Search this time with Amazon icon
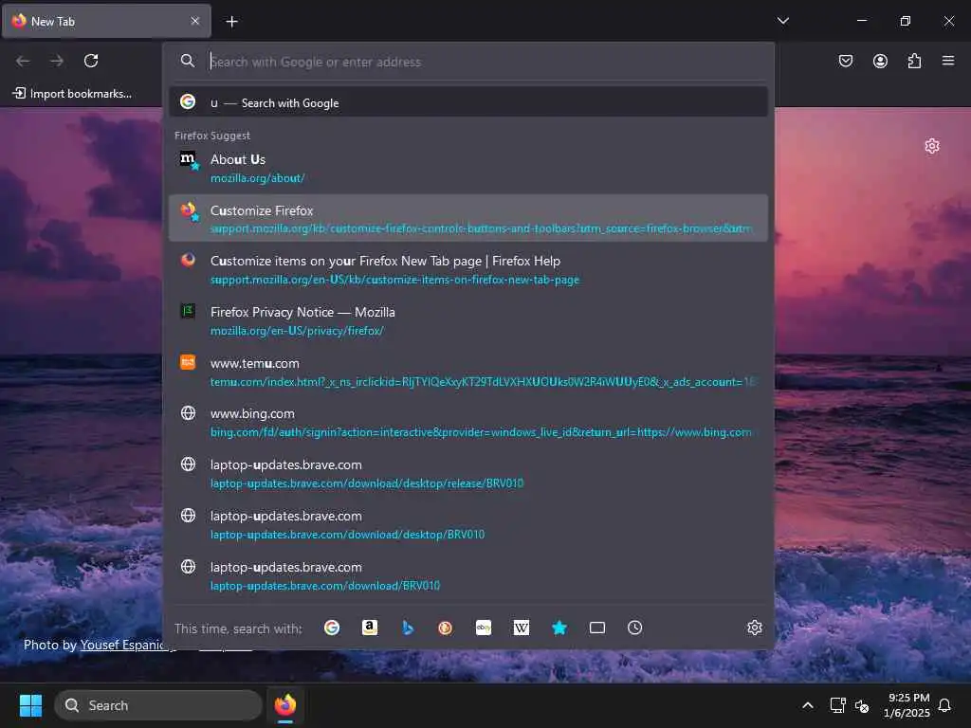971x728 pixels. [x=370, y=628]
